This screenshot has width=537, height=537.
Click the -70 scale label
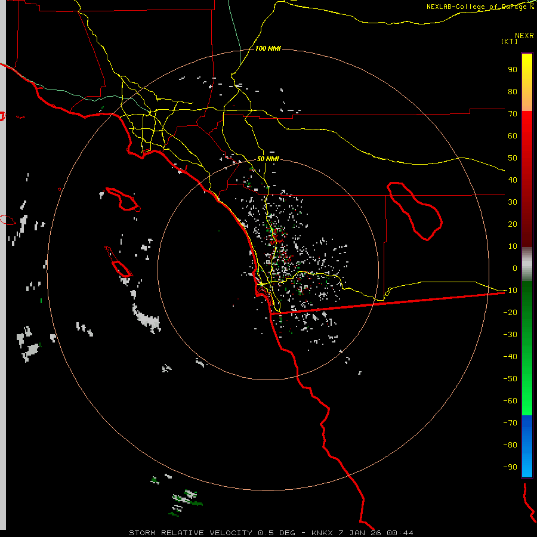510,422
